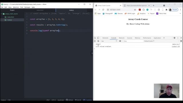Switch to the Sources DevTools tab
The image size is (183, 103).
130,38
